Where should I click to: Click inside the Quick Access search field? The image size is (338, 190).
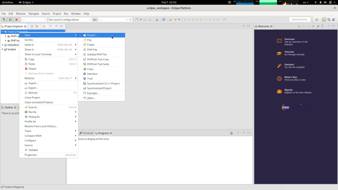point(299,19)
